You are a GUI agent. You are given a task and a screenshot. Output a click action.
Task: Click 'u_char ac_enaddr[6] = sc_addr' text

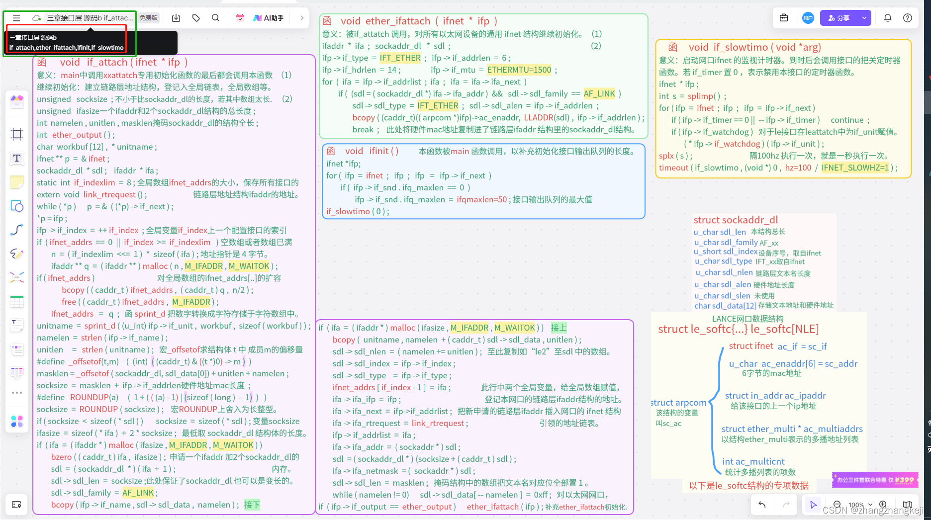click(793, 363)
